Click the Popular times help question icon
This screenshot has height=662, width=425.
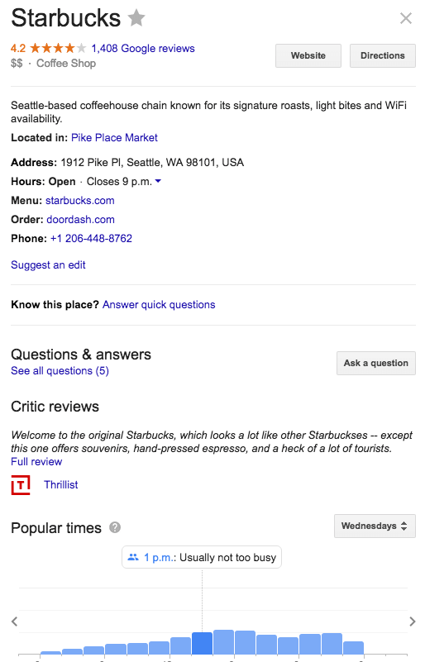(115, 527)
